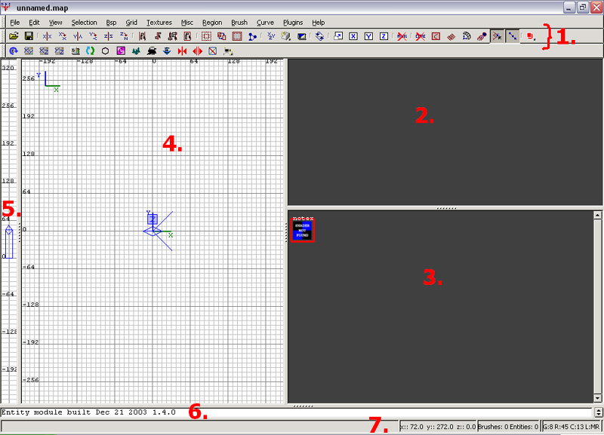Click the texture browser scrollbar down arrow
604x435 pixels.
[597, 398]
